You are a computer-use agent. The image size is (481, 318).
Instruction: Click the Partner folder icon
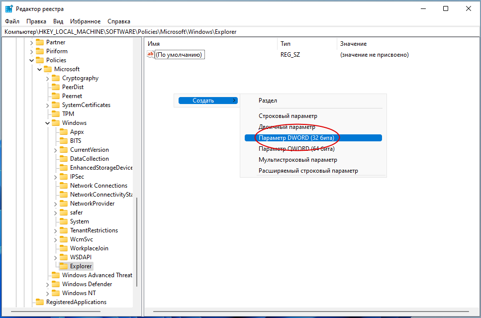(x=40, y=42)
